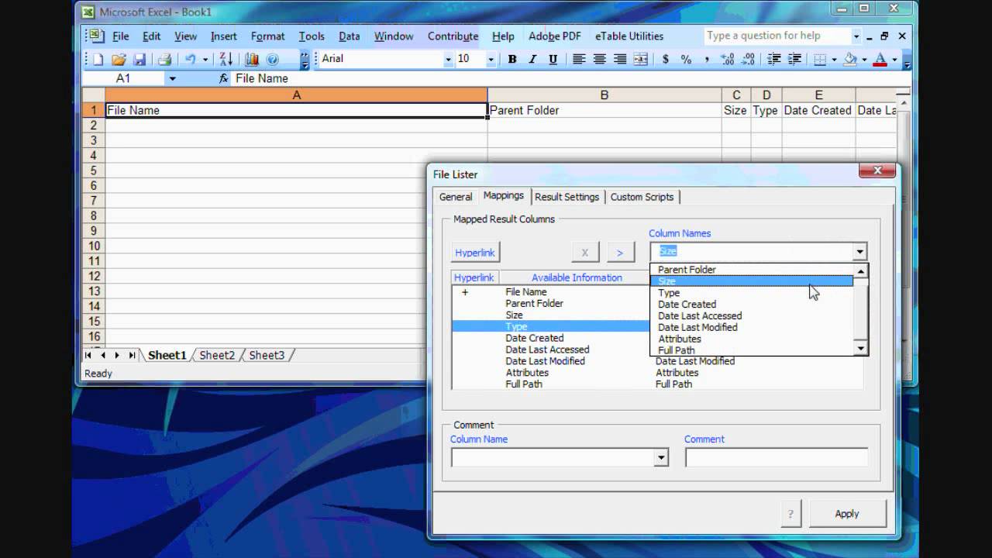Screen dimensions: 992x558
Task: Click the Undo arrow icon
Action: pos(191,59)
